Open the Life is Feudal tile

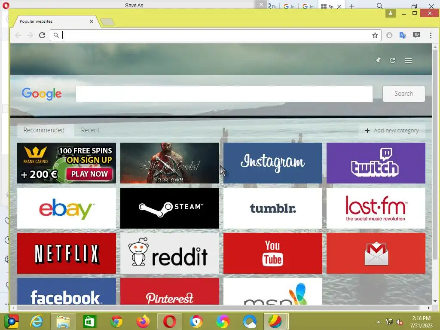pos(169,163)
